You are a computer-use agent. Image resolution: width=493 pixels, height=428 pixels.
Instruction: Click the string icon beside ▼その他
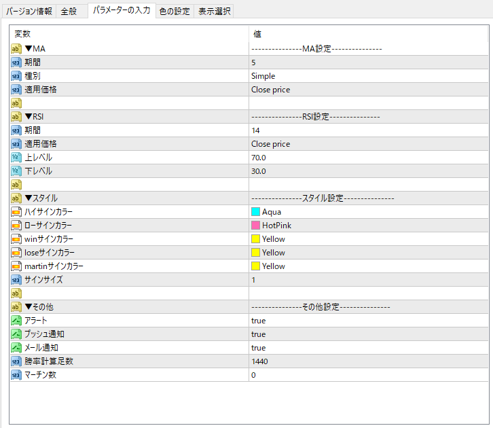click(16, 307)
